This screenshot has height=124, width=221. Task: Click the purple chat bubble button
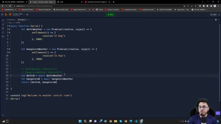coord(218,113)
